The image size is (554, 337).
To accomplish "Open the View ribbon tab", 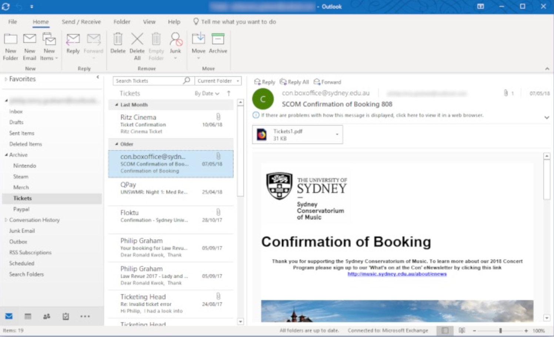I will coord(149,22).
